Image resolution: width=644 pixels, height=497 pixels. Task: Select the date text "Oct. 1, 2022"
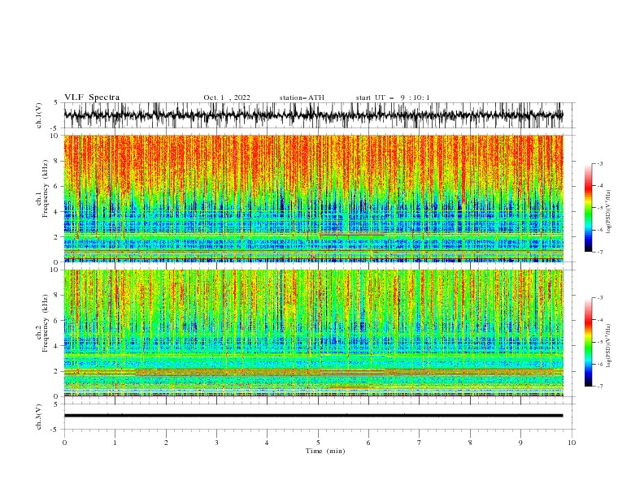click(227, 97)
